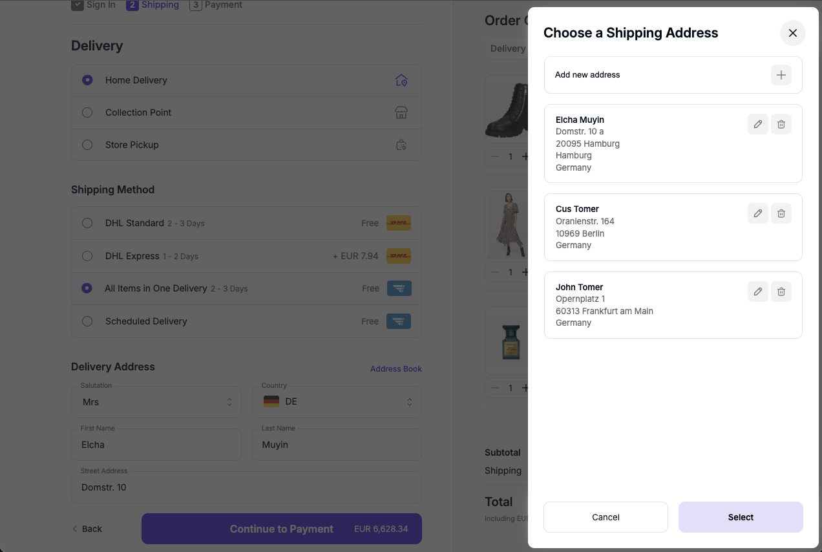This screenshot has width=822, height=552.
Task: Select DHL Express shipping method
Action: [x=87, y=256]
